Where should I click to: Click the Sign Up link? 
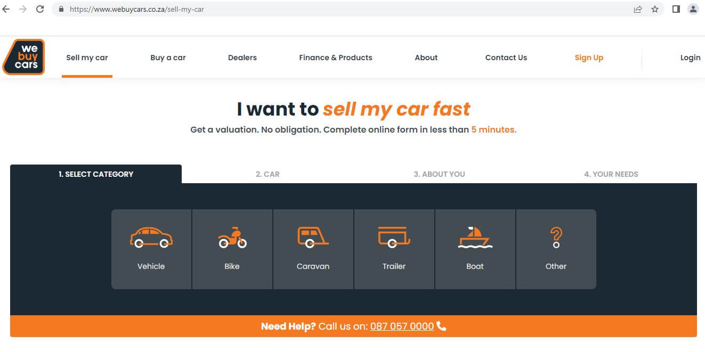[x=589, y=57]
